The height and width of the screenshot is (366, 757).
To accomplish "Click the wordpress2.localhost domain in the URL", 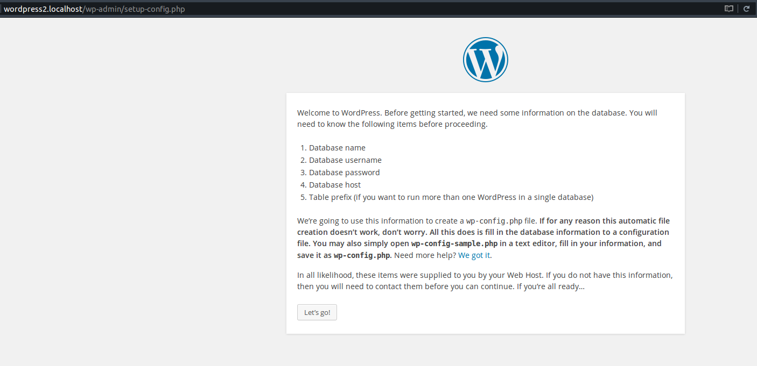I will [43, 9].
